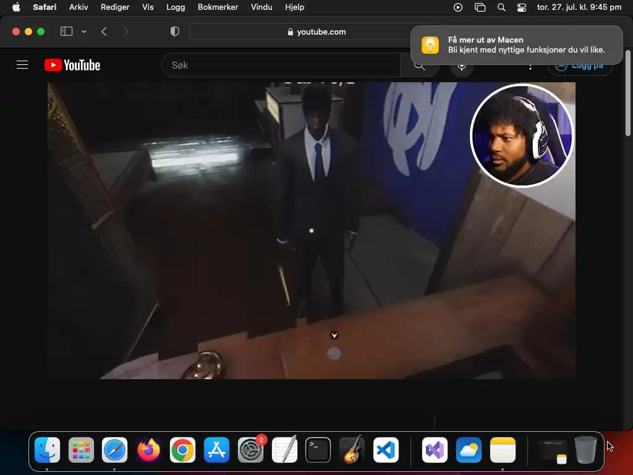
Task: Open the YouTube hamburger guide menu
Action: [x=22, y=65]
